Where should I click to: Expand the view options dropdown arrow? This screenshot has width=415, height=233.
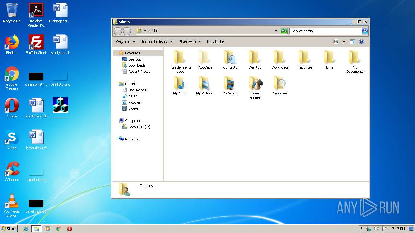(x=344, y=42)
